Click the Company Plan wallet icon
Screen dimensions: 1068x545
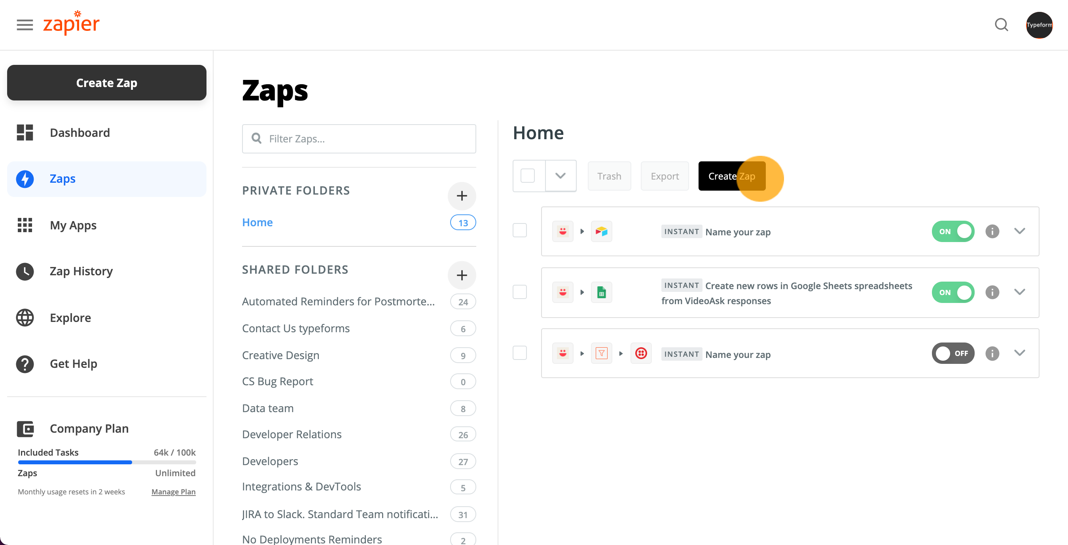[x=25, y=429]
